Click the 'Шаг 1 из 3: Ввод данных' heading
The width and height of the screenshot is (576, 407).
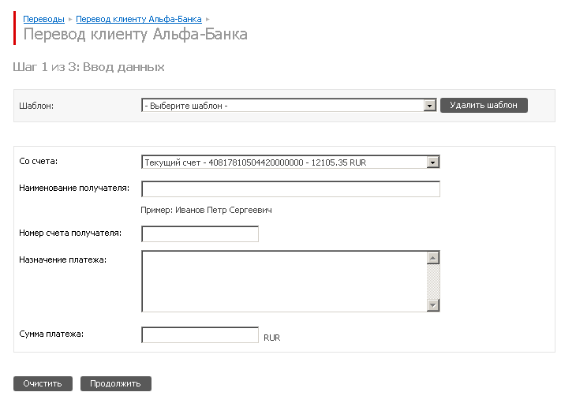pyautogui.click(x=88, y=67)
